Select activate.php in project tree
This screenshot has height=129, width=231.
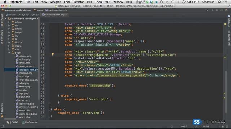23,56
